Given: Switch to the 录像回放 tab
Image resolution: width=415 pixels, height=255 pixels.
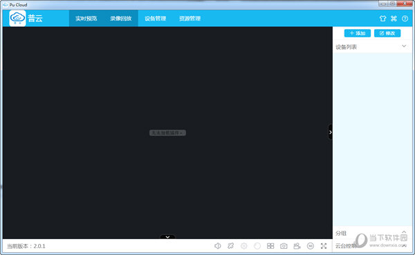Looking at the screenshot, I should pyautogui.click(x=120, y=19).
